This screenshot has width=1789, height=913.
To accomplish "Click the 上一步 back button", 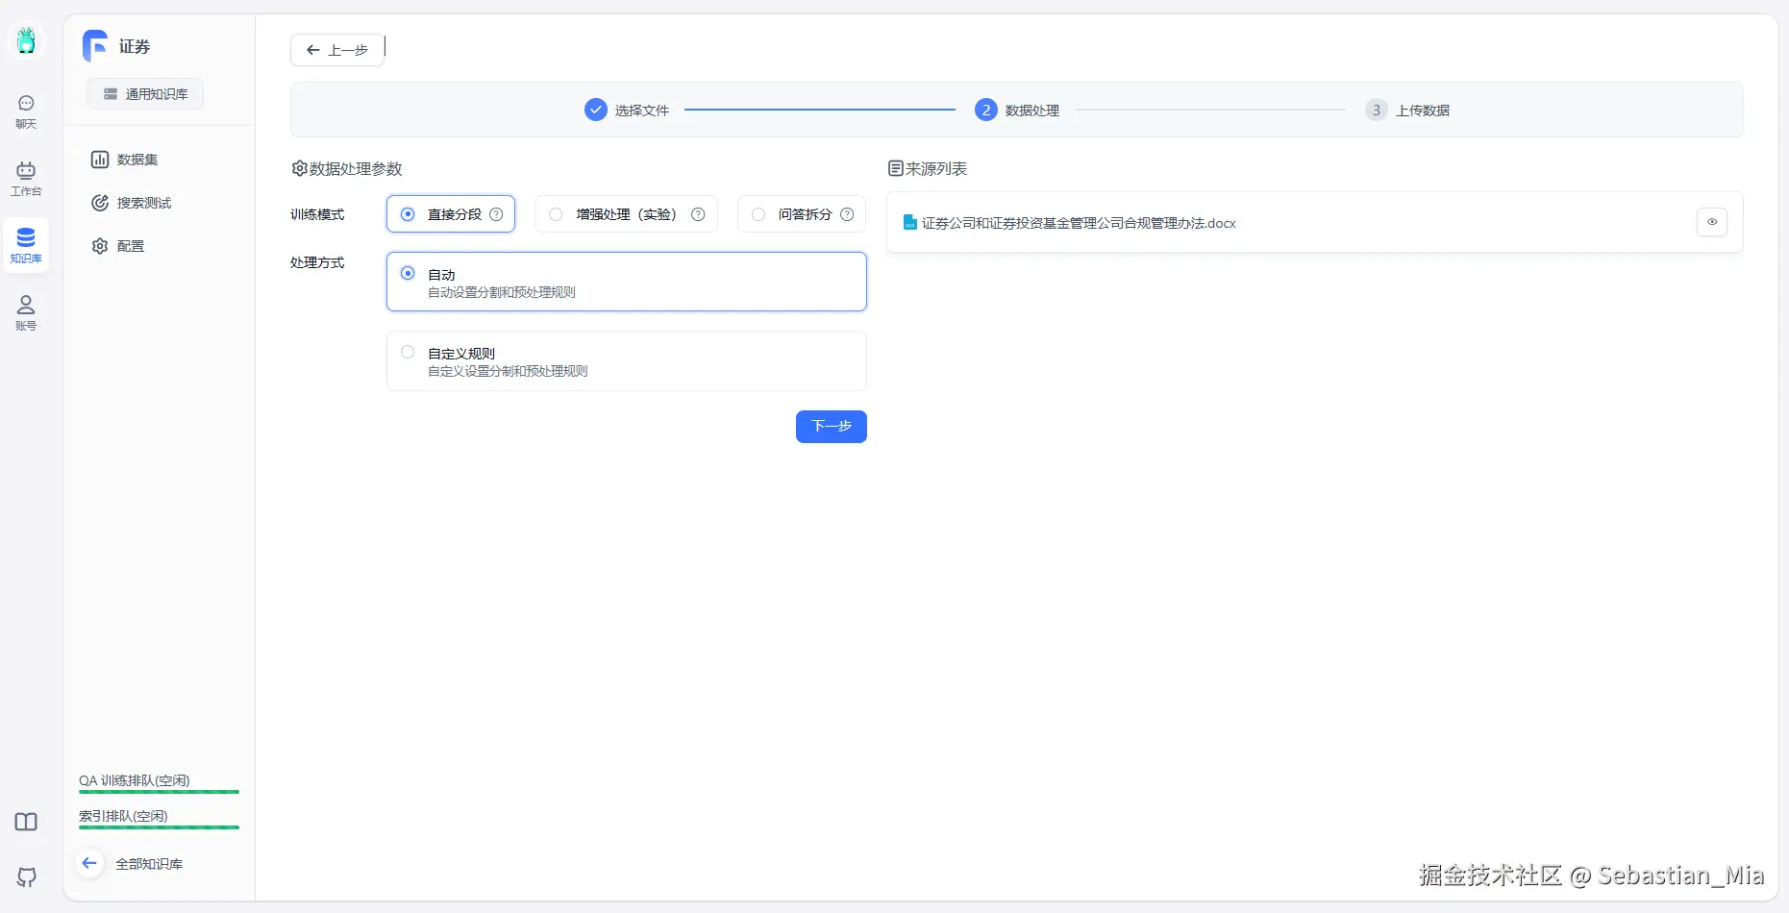I will click(x=337, y=50).
